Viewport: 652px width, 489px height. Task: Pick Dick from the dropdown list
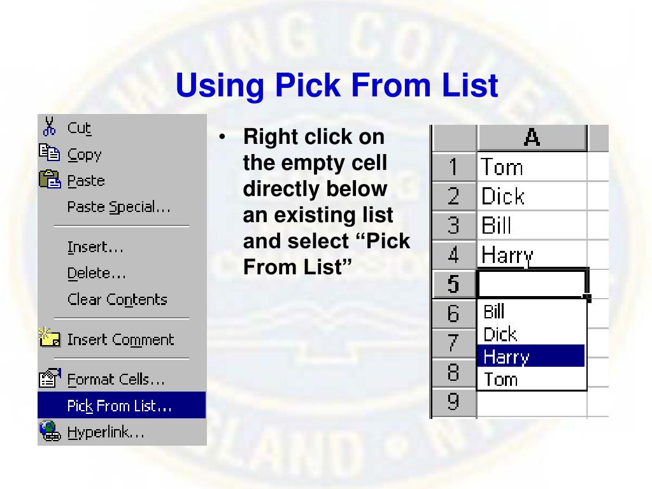click(x=531, y=334)
